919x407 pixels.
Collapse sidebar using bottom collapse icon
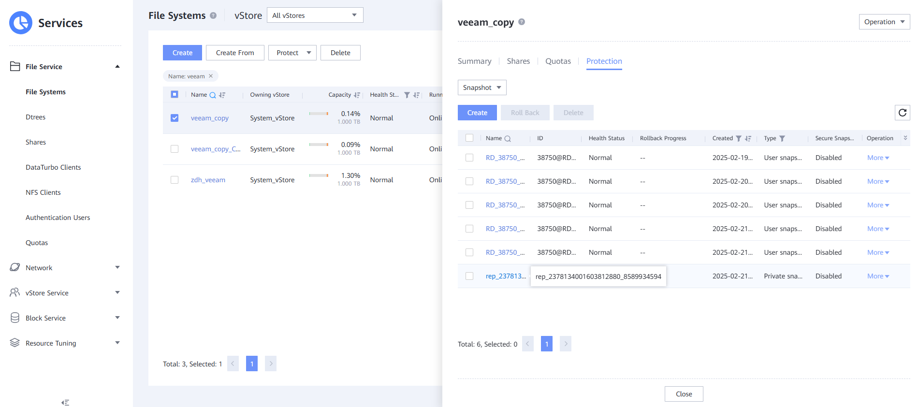[x=65, y=402]
